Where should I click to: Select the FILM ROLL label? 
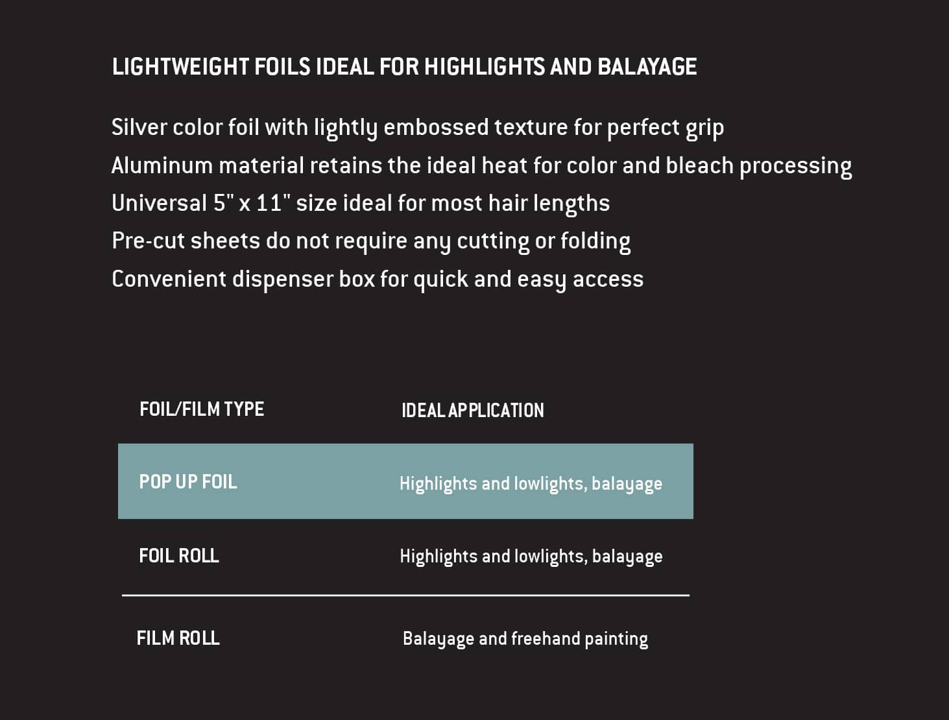tap(178, 638)
